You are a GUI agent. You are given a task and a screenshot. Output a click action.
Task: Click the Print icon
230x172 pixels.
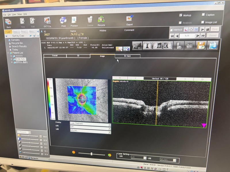click(63, 21)
